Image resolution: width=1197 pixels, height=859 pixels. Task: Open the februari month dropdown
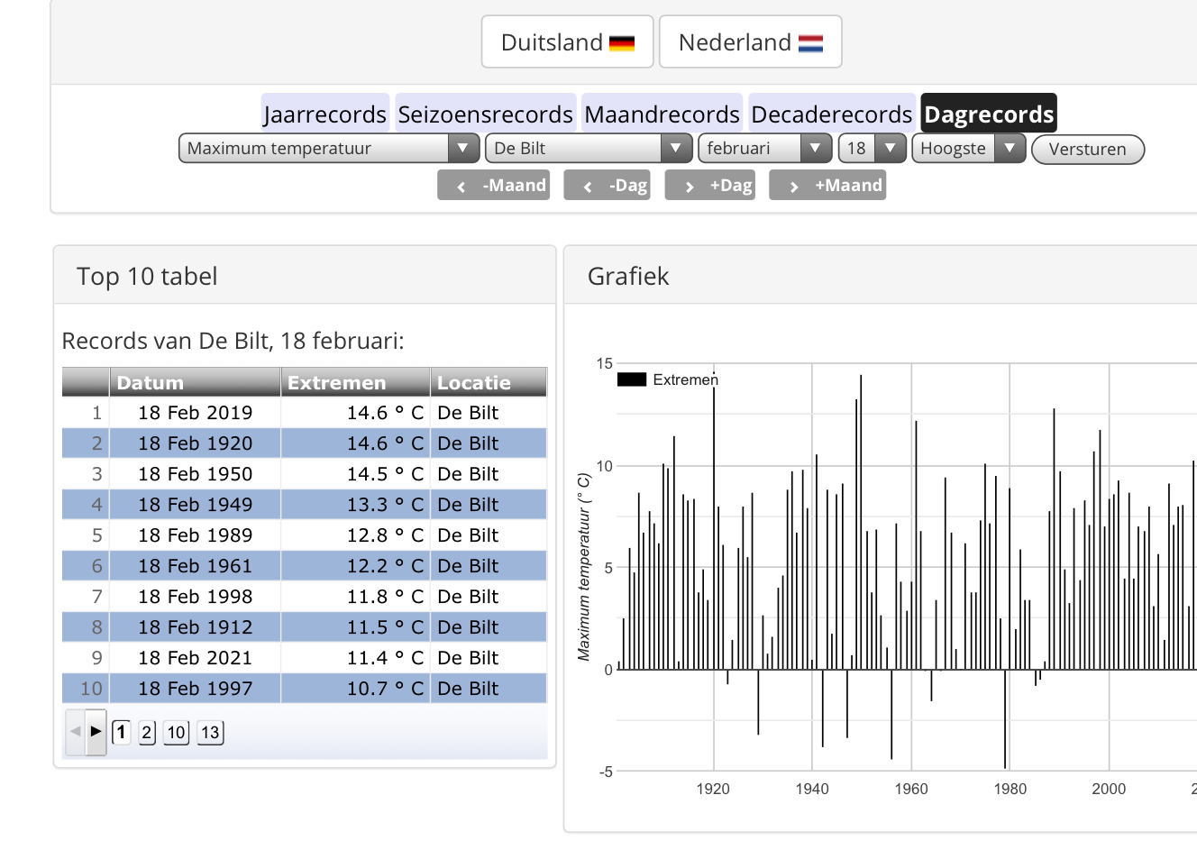pyautogui.click(x=764, y=149)
